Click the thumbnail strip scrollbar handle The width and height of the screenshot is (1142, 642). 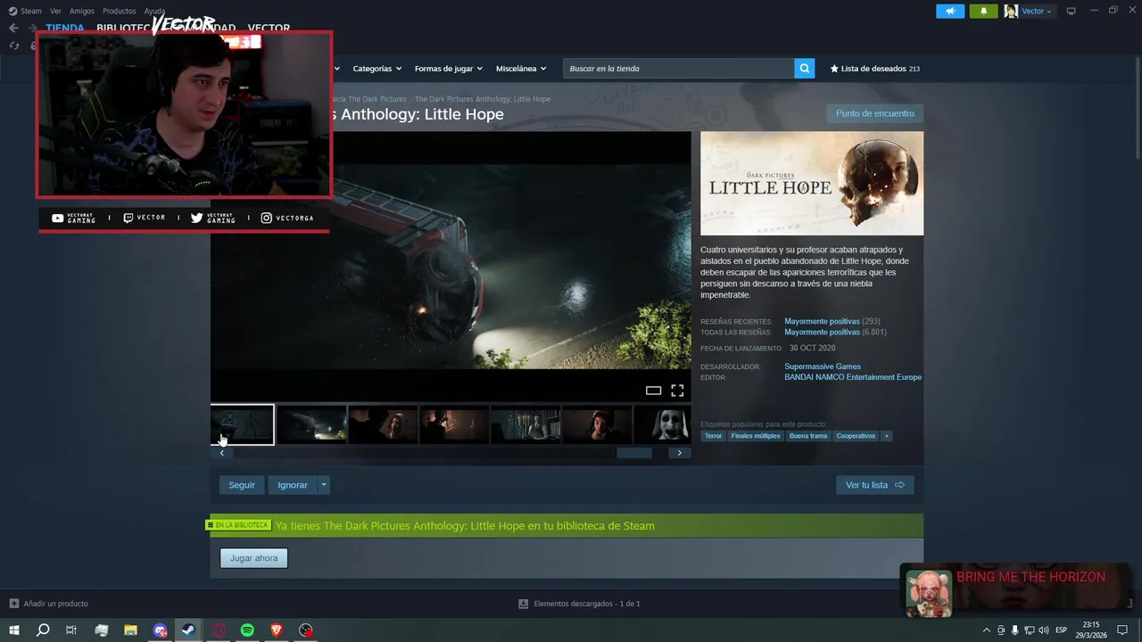[x=634, y=453]
